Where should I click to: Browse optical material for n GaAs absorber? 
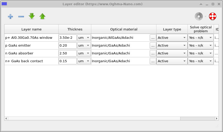153,53
